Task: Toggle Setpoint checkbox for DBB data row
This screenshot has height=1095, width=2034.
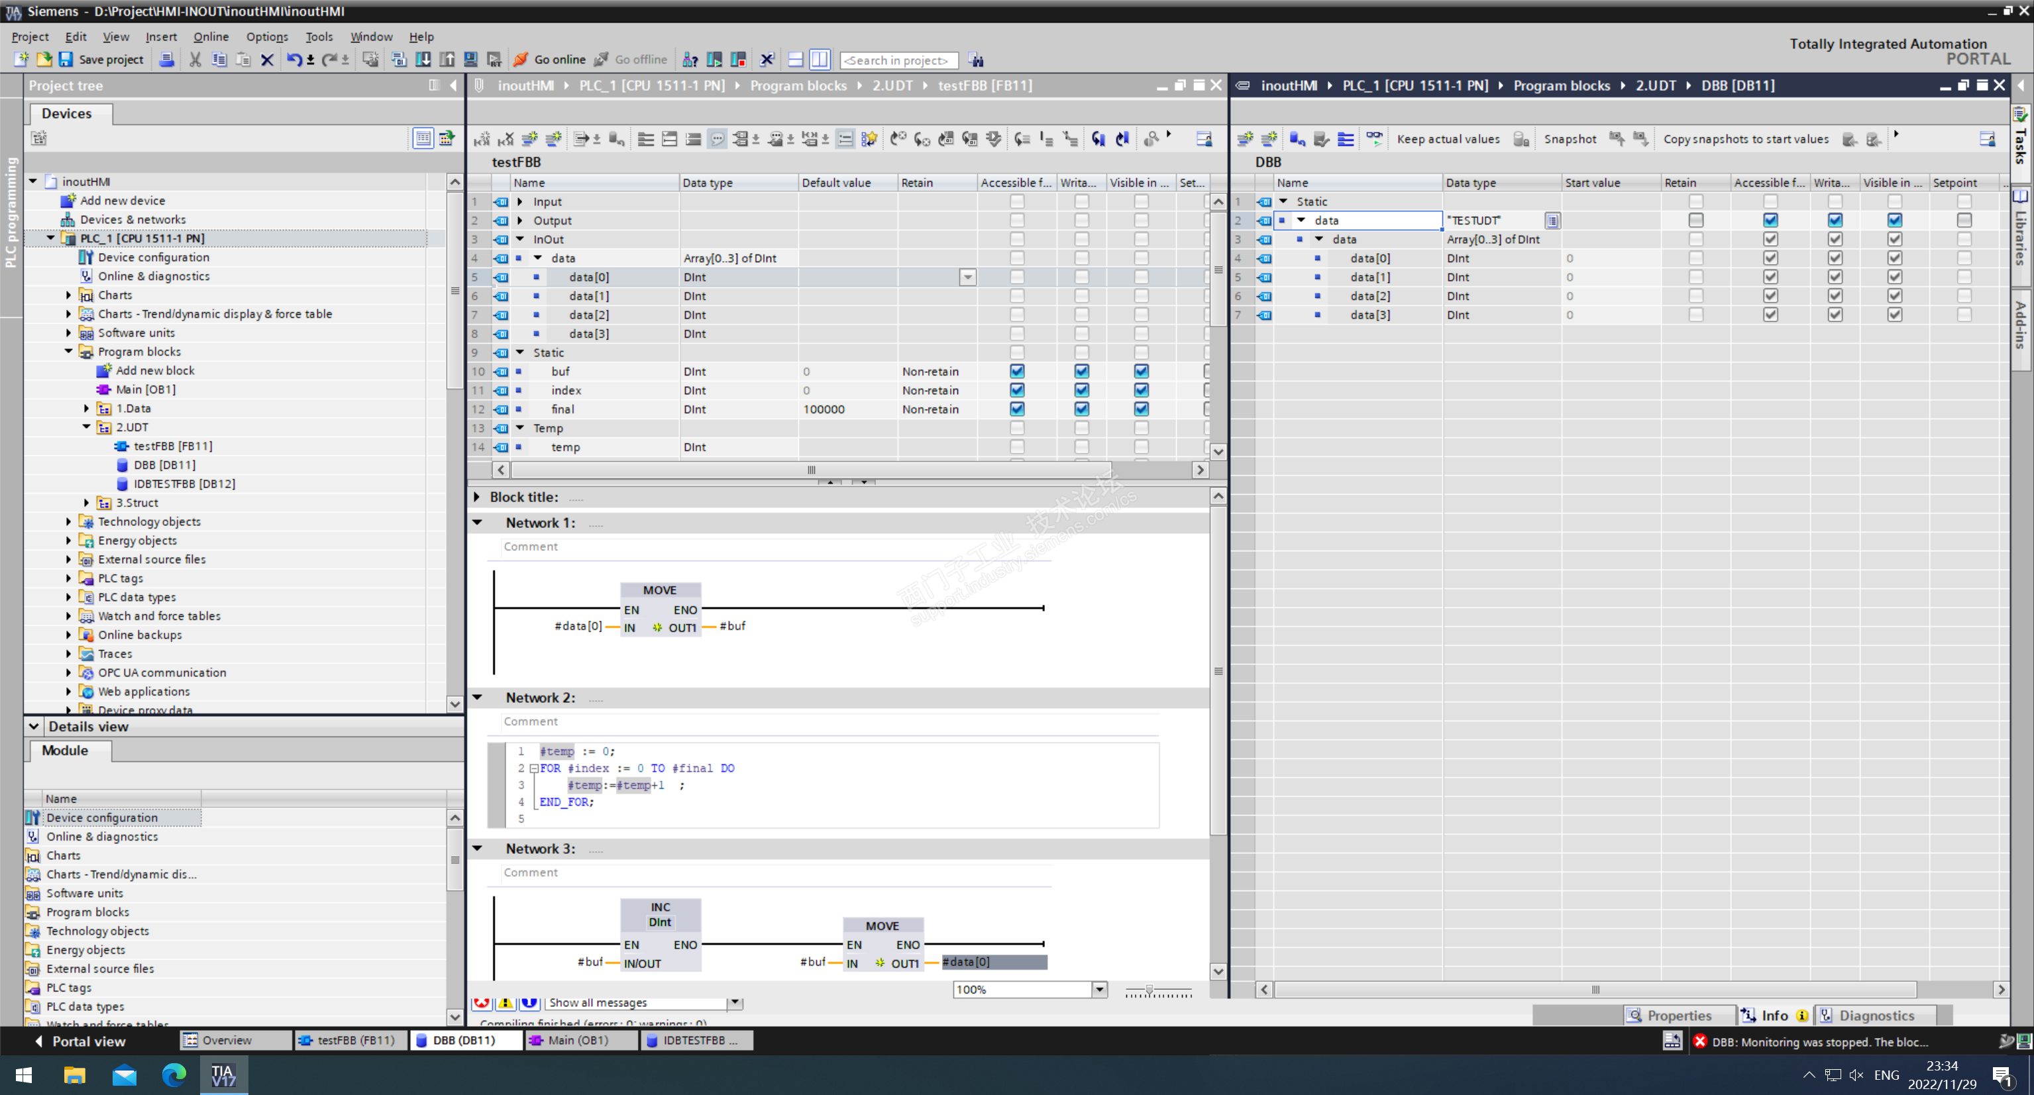Action: [x=1964, y=221]
